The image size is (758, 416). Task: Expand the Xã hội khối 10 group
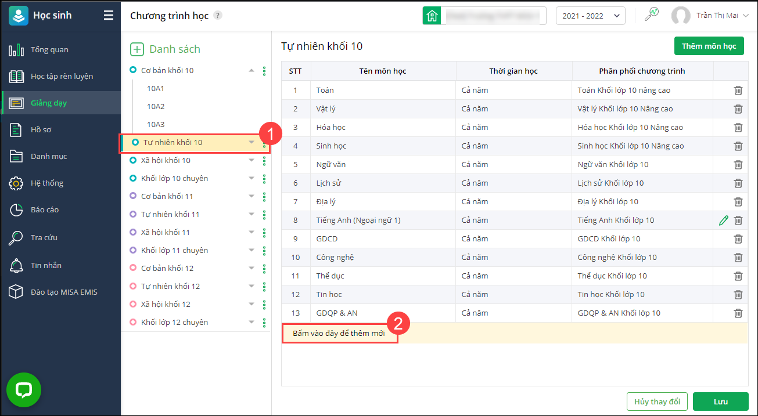[252, 161]
